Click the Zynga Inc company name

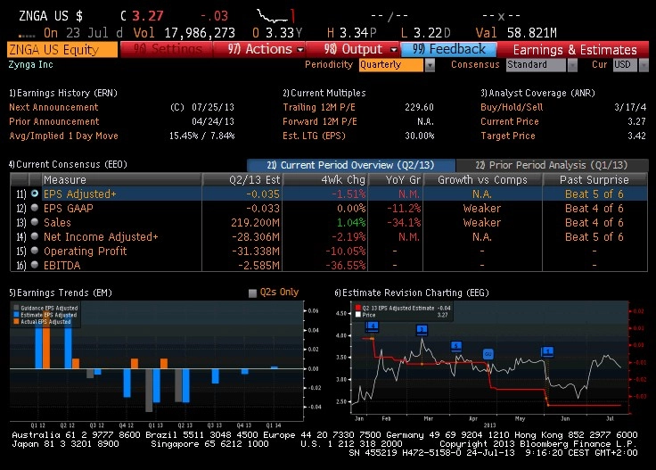click(31, 64)
